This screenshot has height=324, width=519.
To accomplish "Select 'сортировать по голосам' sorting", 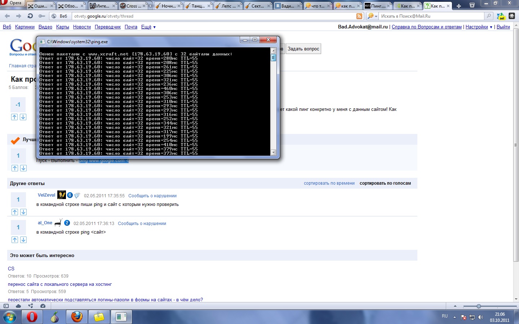I will coord(385,183).
